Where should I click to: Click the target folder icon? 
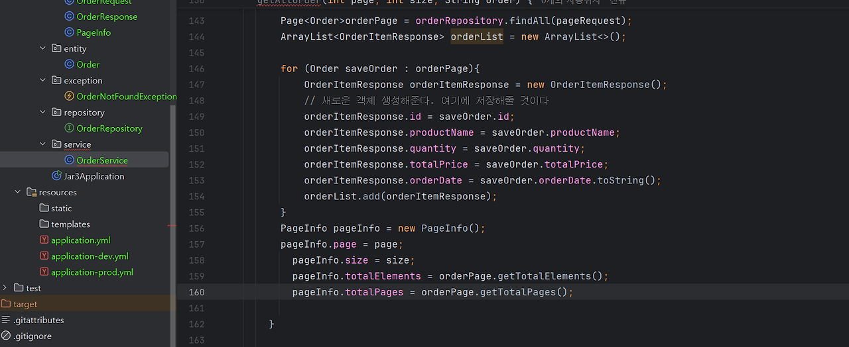[x=6, y=304]
